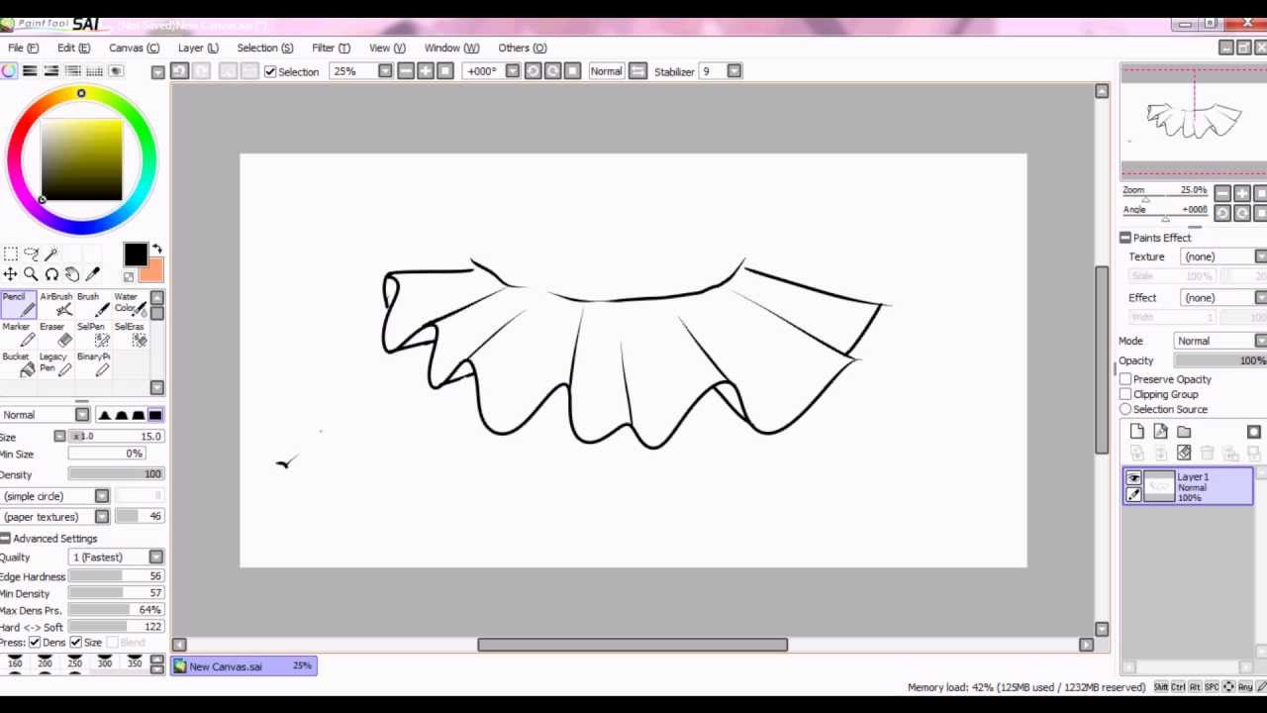Adjust the layer Opacity slider
Viewport: 1267px width, 713px height.
(x=1220, y=360)
